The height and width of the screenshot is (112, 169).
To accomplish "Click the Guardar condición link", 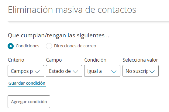I will 27,83.
